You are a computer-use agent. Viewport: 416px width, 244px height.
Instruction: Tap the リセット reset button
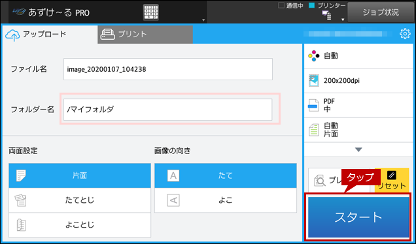pyautogui.click(x=392, y=181)
